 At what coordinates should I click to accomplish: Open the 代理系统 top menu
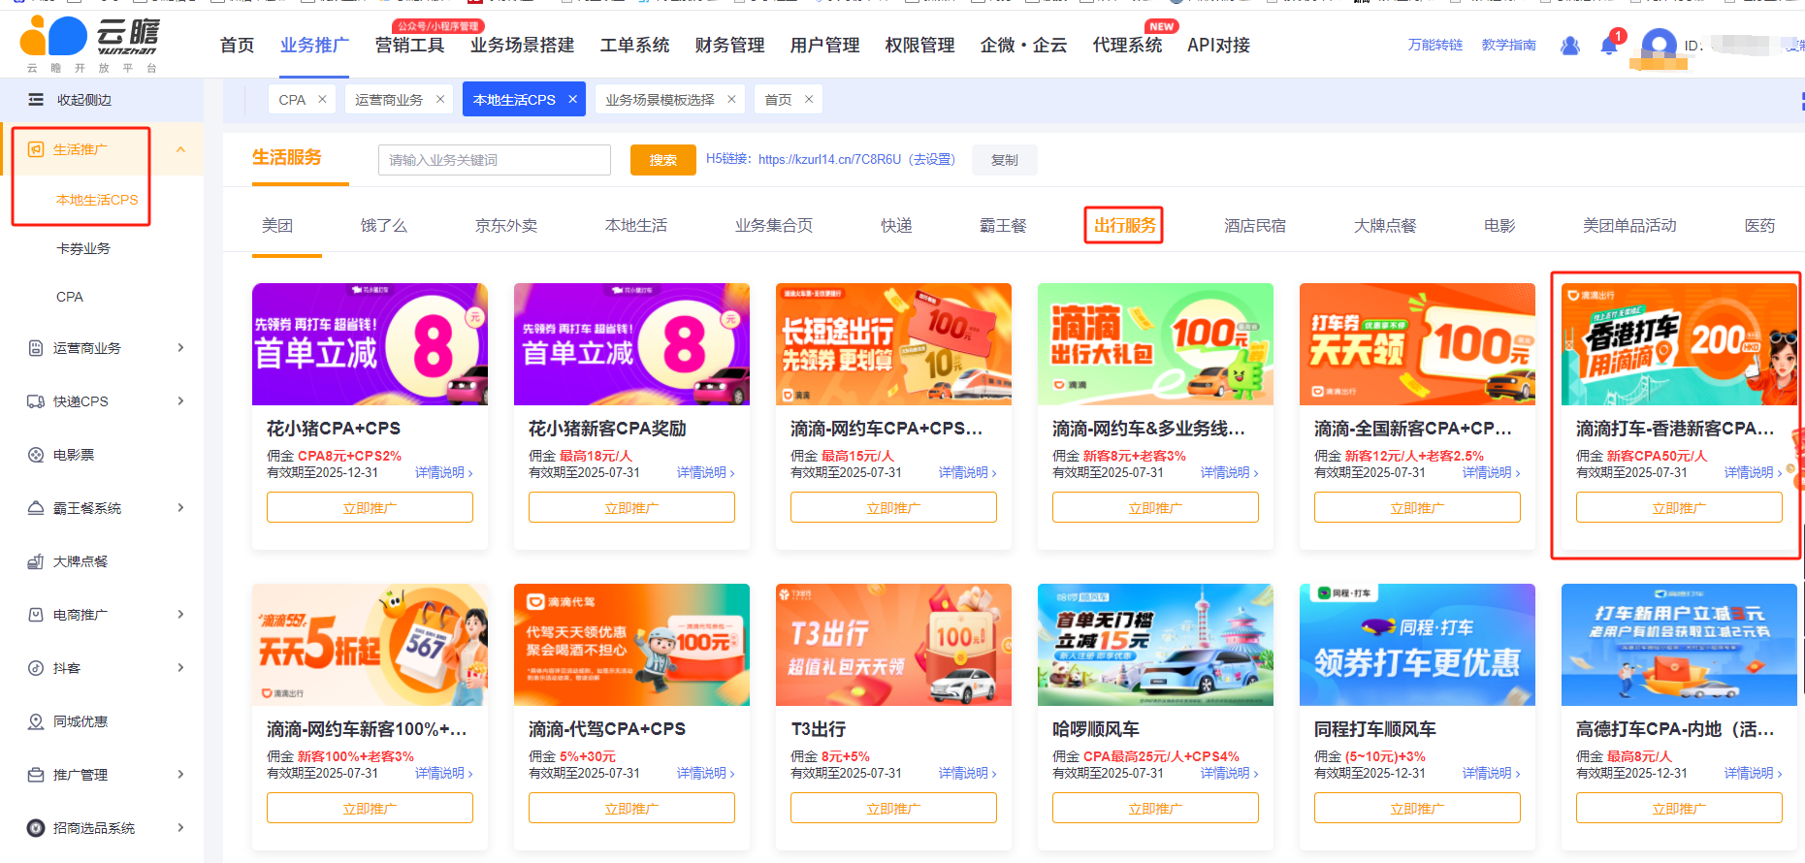pos(1127,46)
